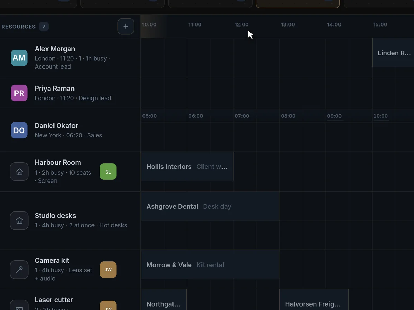Screen dimensions: 414x310
Task: Open Priya Raman's PR avatar
Action: coord(19,93)
